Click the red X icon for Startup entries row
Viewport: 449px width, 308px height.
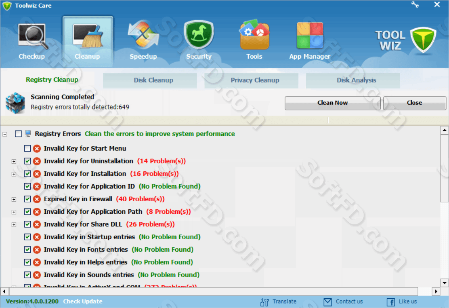pos(37,237)
